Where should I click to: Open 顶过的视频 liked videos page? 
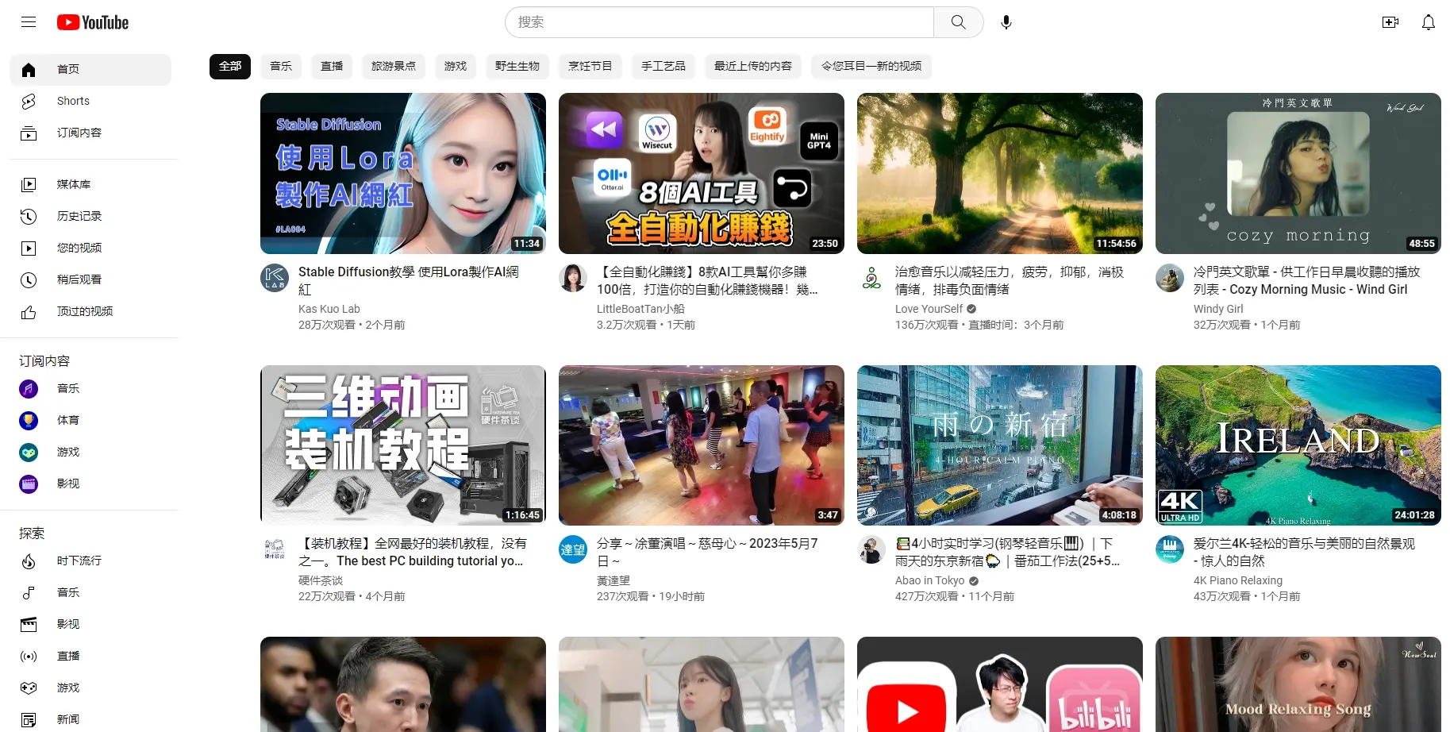[x=85, y=311]
